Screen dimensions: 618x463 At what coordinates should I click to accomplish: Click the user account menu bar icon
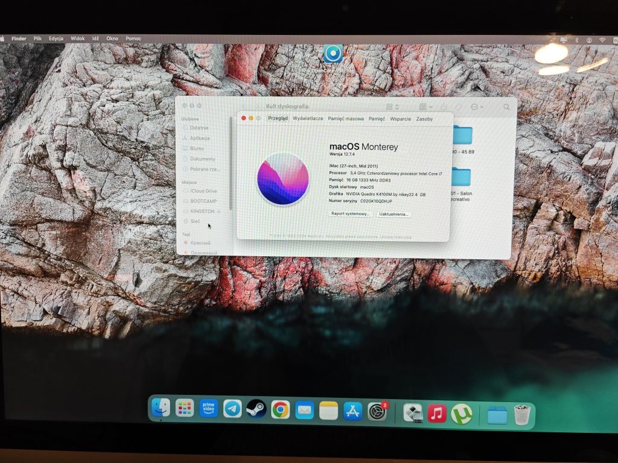click(x=589, y=40)
